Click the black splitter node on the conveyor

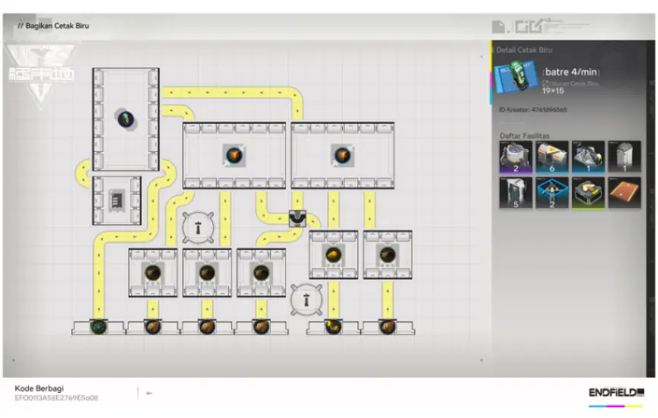[297, 219]
